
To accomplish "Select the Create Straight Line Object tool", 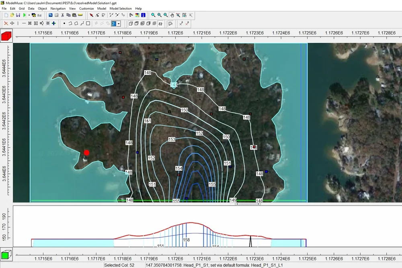I will [82, 24].
